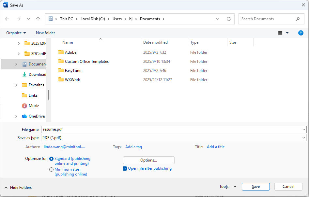Select the Minimum size optimization option
This screenshot has width=309, height=197.
[x=51, y=169]
